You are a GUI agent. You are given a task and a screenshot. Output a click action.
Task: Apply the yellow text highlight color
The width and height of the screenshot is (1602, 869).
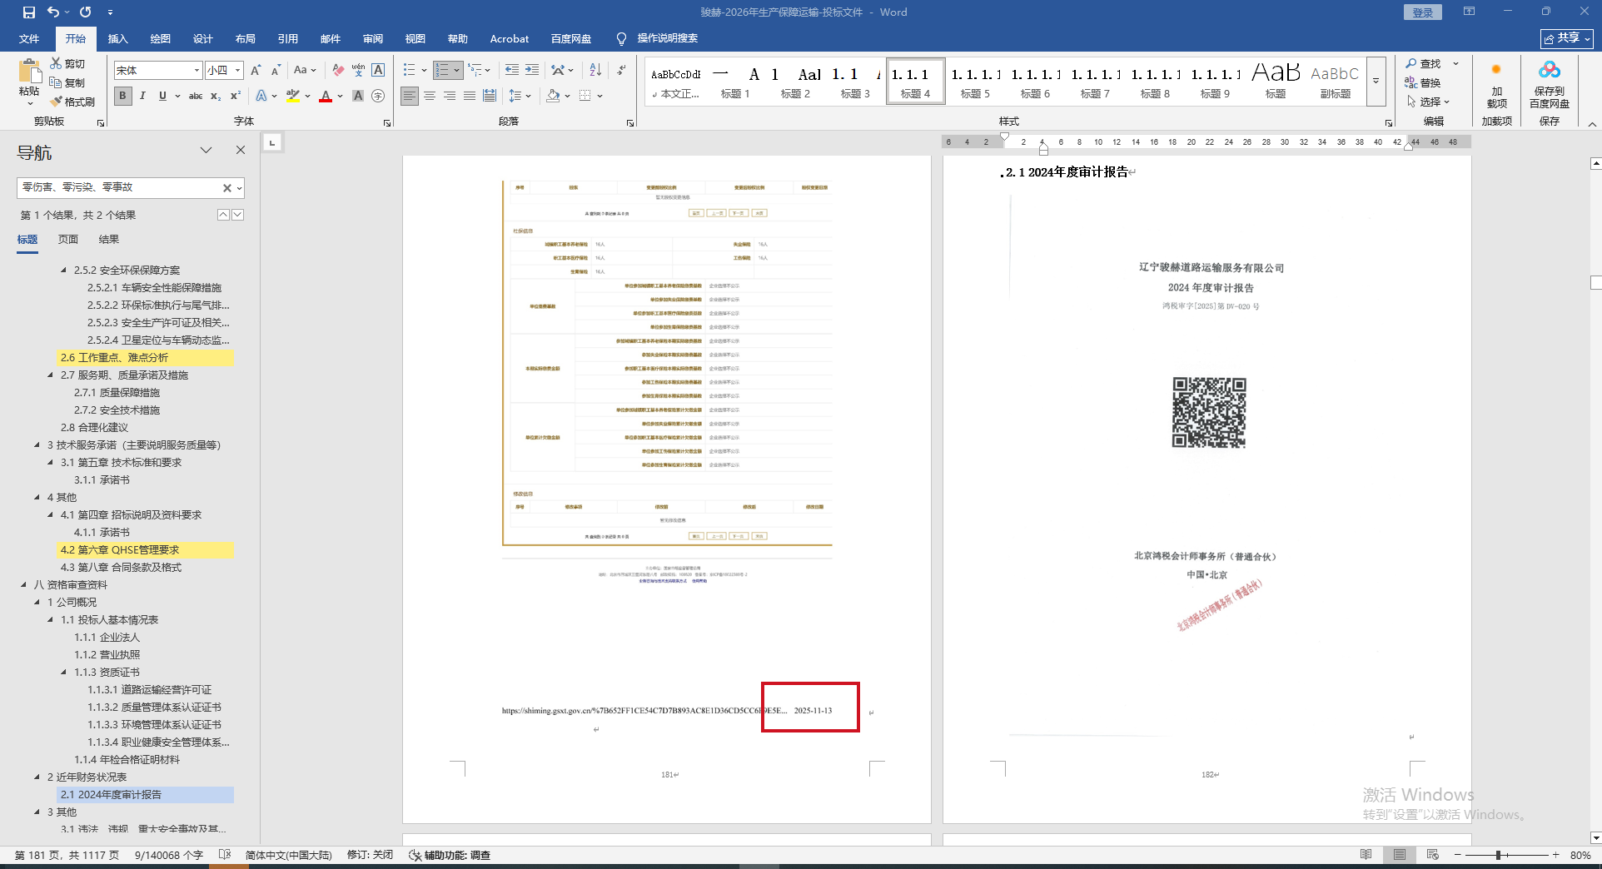(292, 96)
